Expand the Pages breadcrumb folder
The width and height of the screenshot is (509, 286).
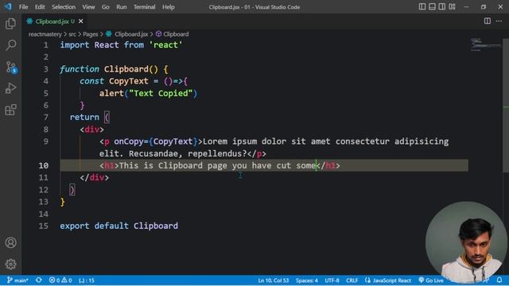pyautogui.click(x=90, y=34)
